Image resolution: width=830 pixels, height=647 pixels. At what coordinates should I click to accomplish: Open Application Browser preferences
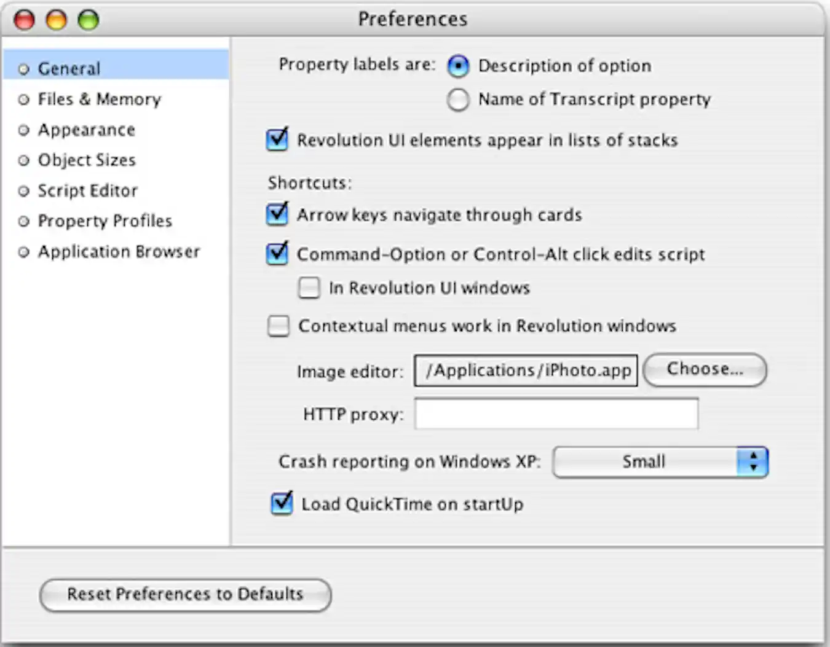(119, 251)
